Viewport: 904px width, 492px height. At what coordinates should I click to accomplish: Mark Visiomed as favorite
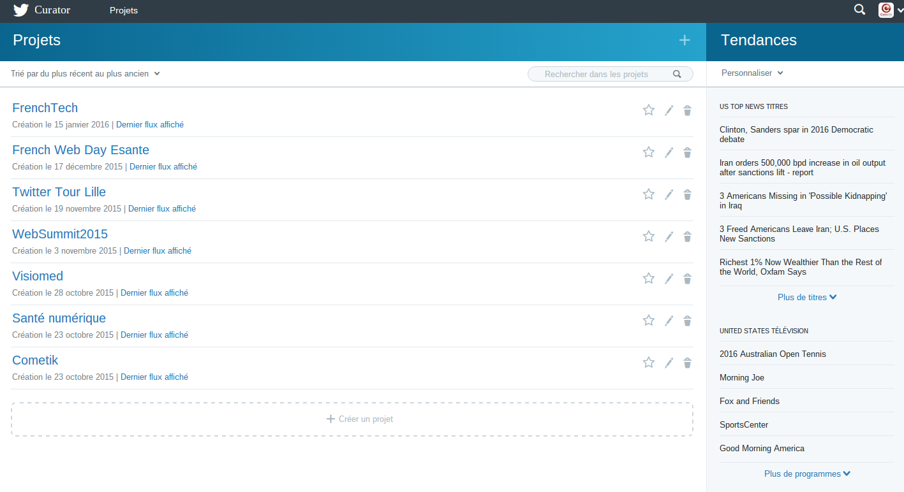click(649, 279)
